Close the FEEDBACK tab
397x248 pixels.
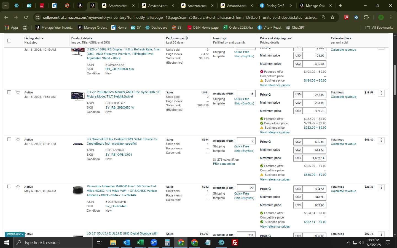[x=22, y=234]
